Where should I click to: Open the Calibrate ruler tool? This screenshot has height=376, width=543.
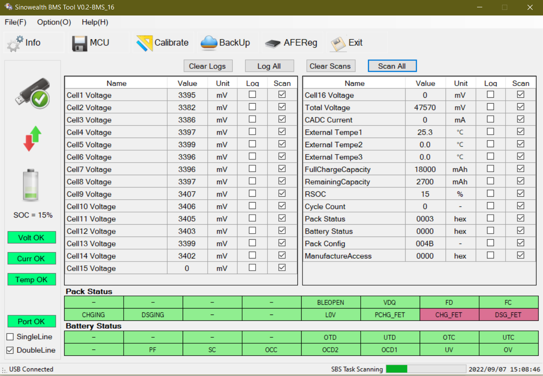tap(144, 43)
